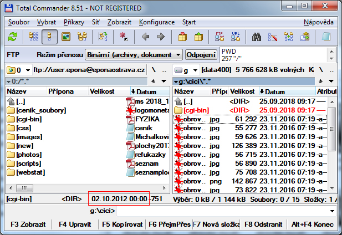Click the binoculars search files icon
Image resolution: width=342 pixels, height=235 pixels.
[257, 37]
